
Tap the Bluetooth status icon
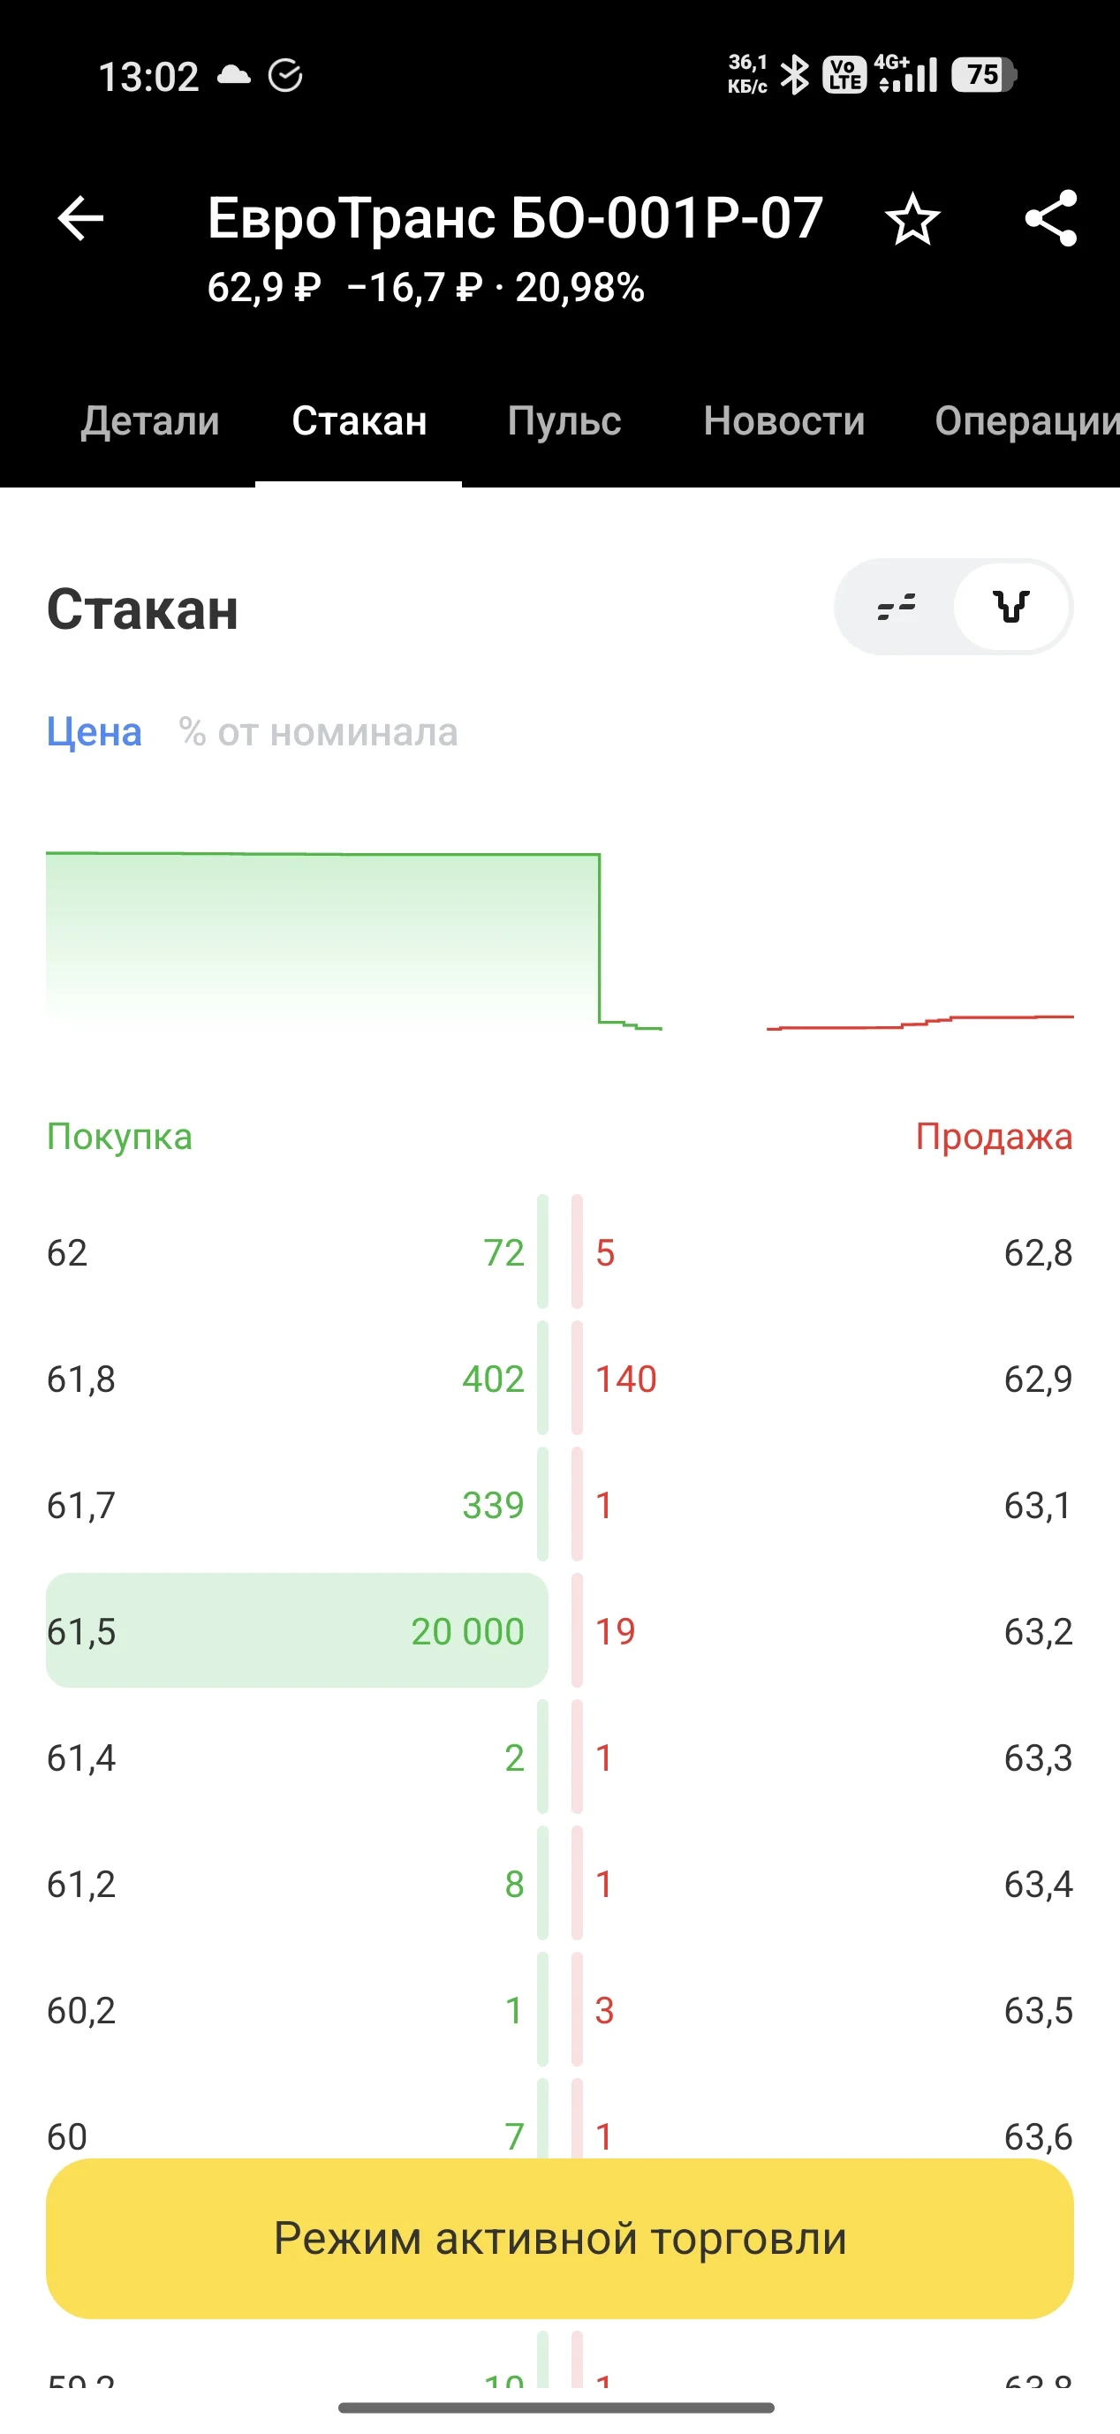[x=795, y=75]
